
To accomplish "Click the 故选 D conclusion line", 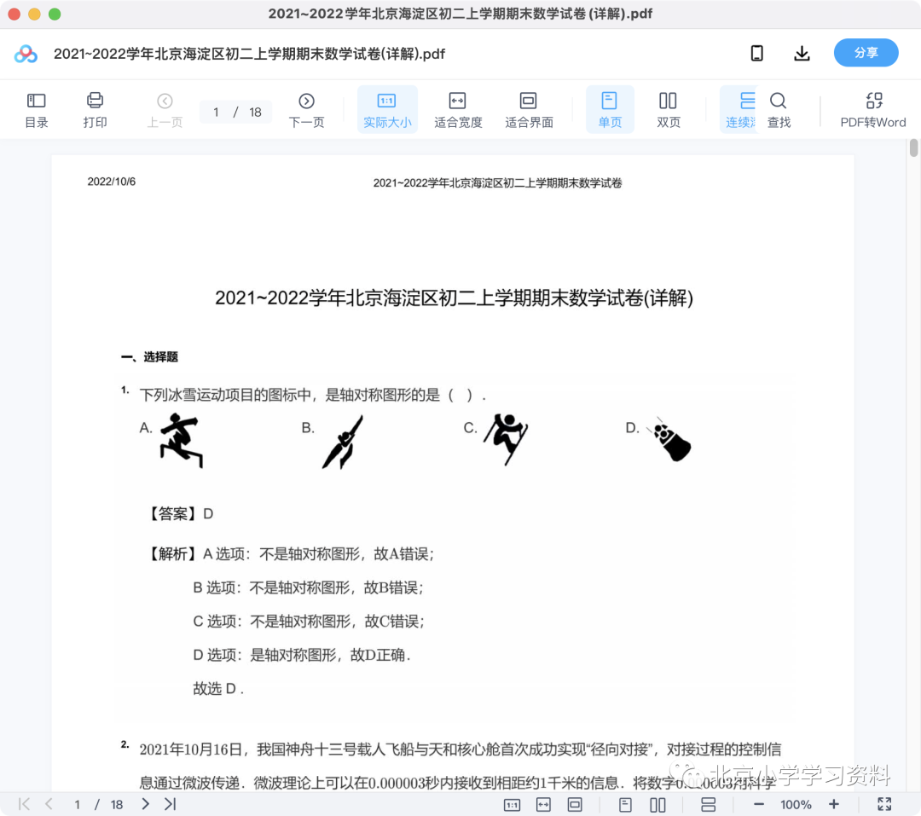I will 218,688.
